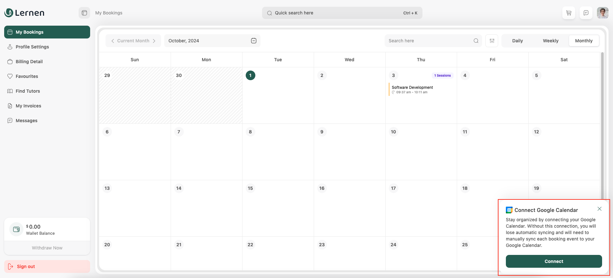Click the search magnifier icon in calendar
613x278 pixels.
[x=476, y=41]
